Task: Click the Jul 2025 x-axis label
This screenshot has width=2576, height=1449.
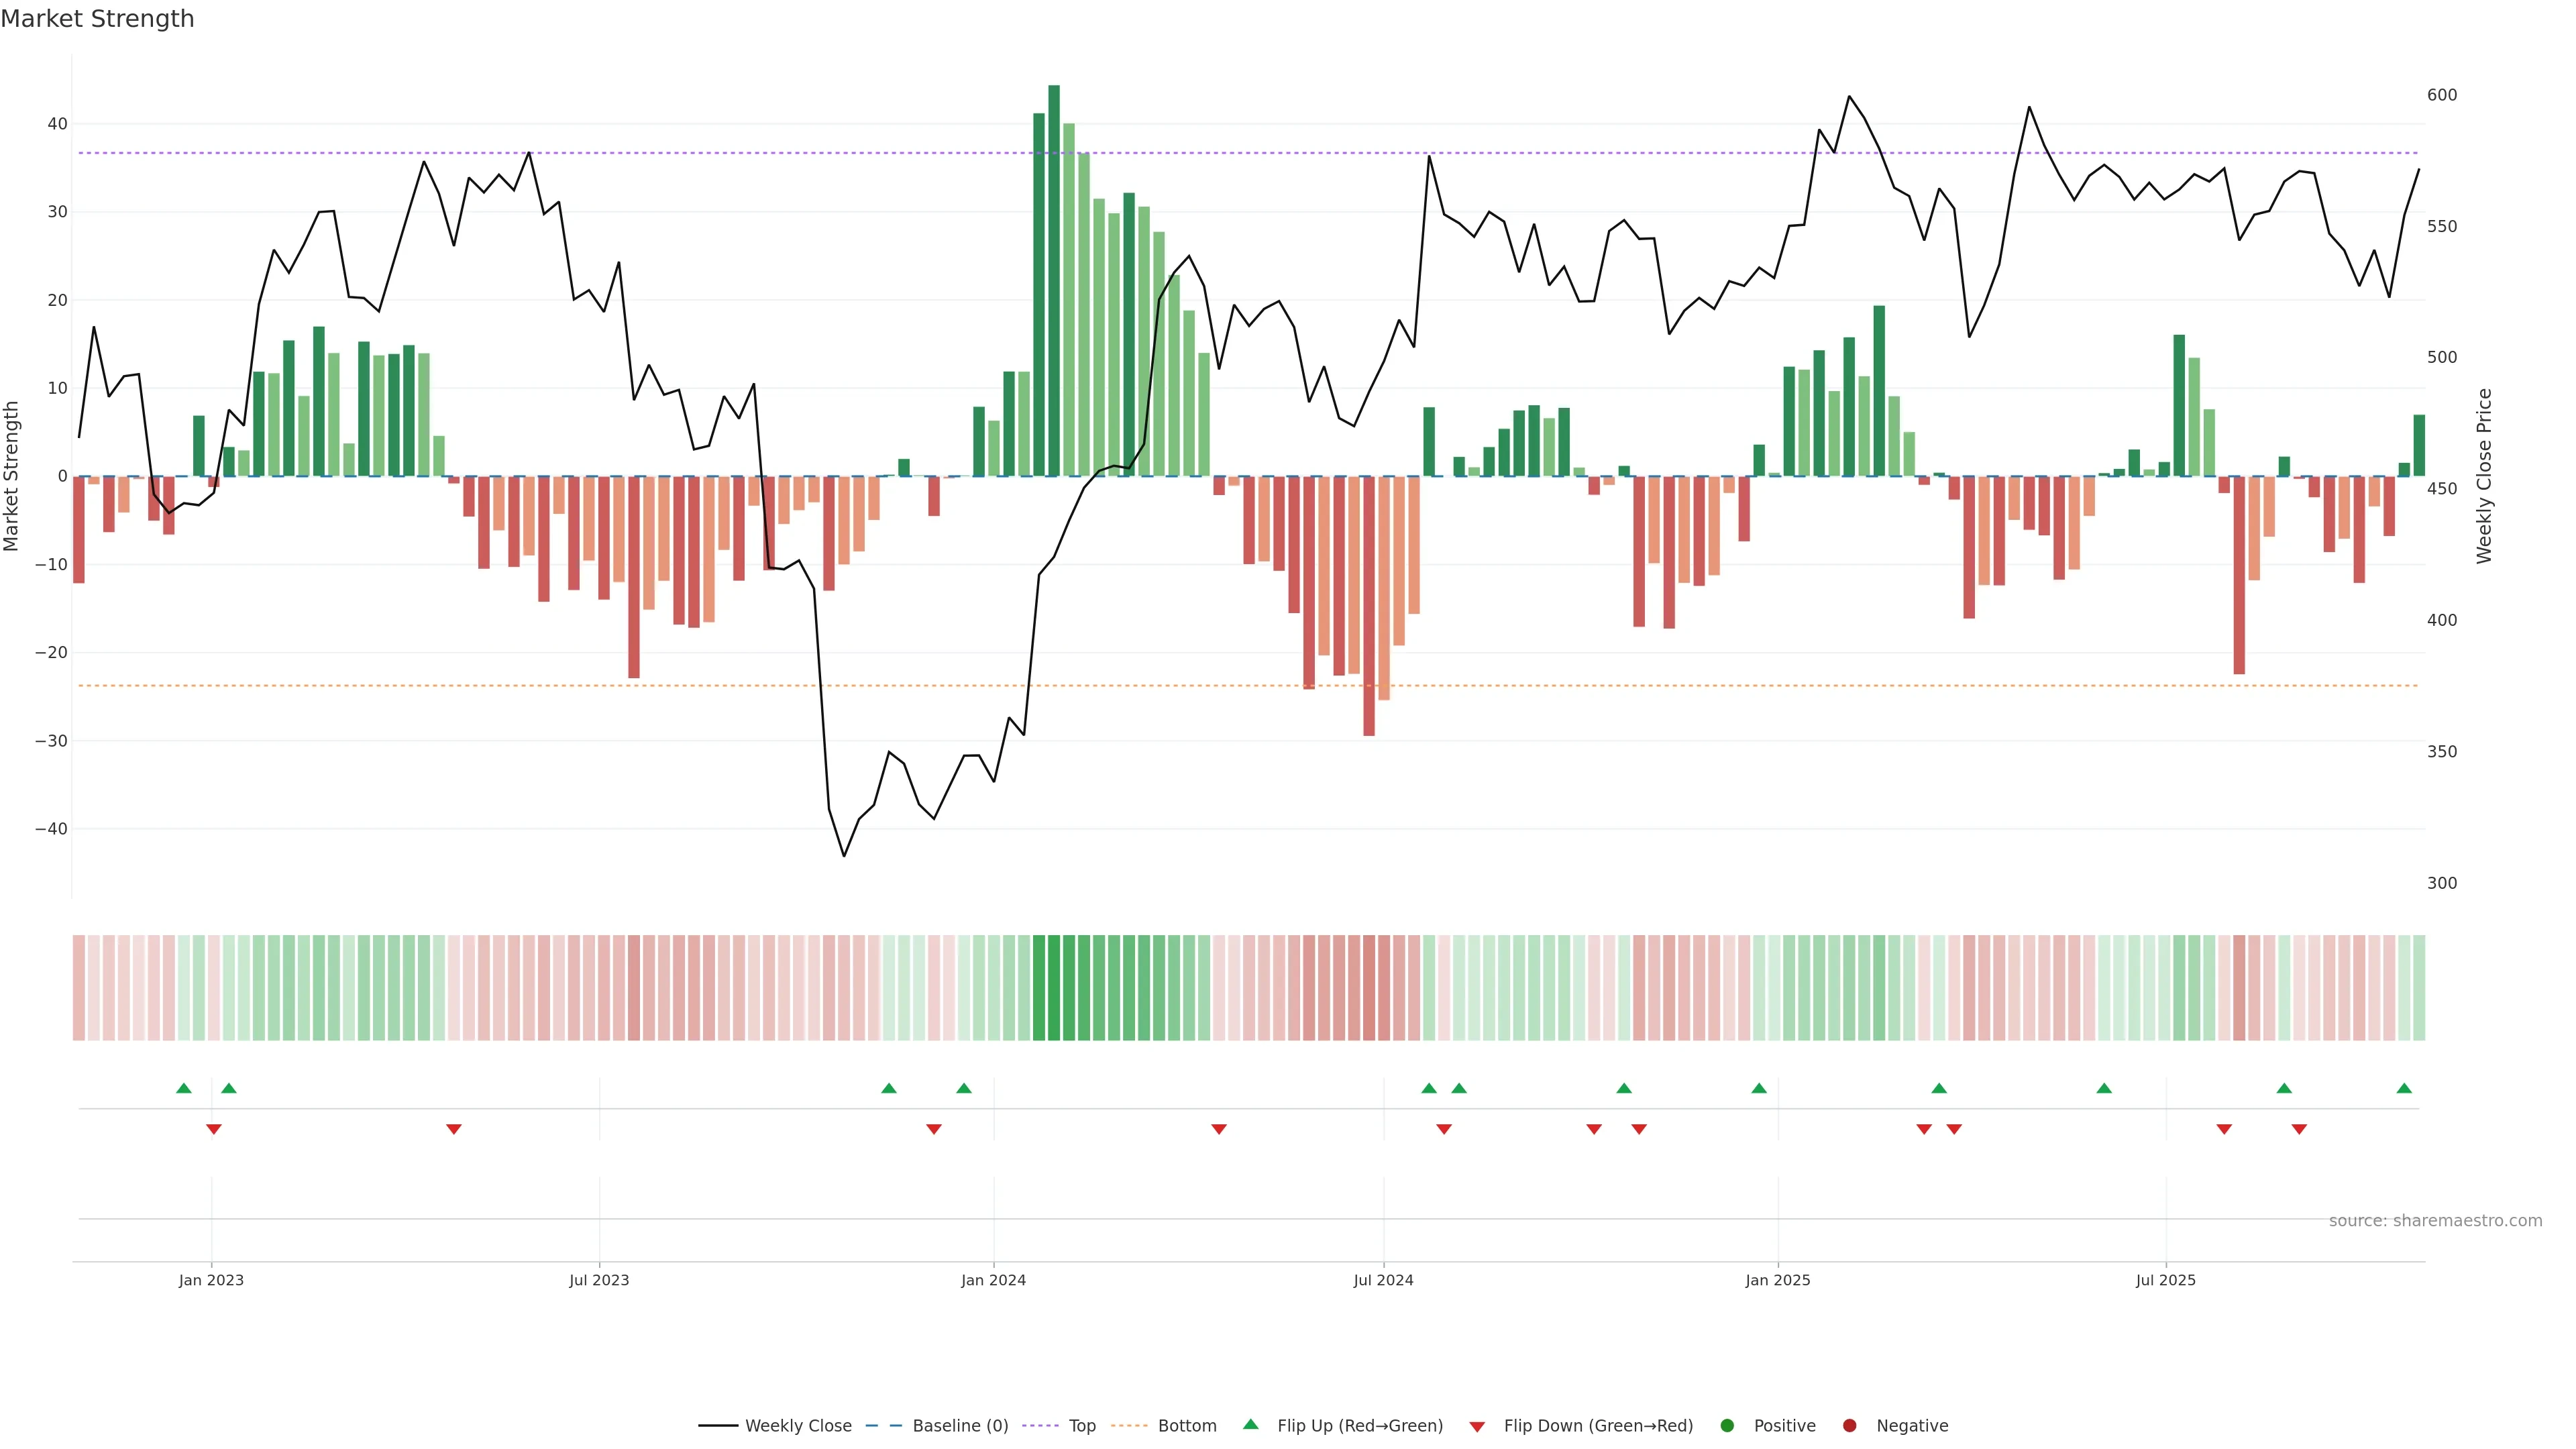Action: click(2165, 1280)
